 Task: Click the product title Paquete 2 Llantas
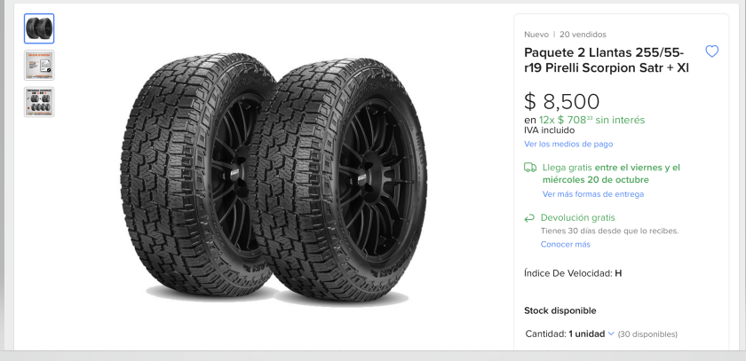tap(607, 59)
